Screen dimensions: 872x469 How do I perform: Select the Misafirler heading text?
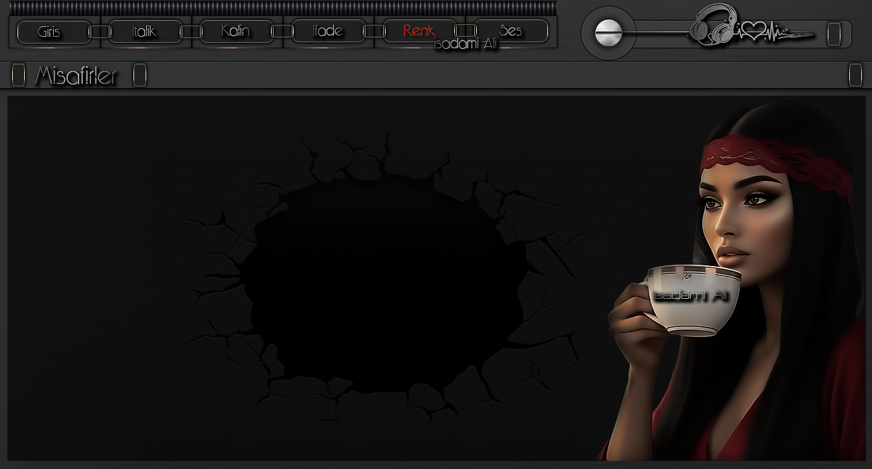76,76
